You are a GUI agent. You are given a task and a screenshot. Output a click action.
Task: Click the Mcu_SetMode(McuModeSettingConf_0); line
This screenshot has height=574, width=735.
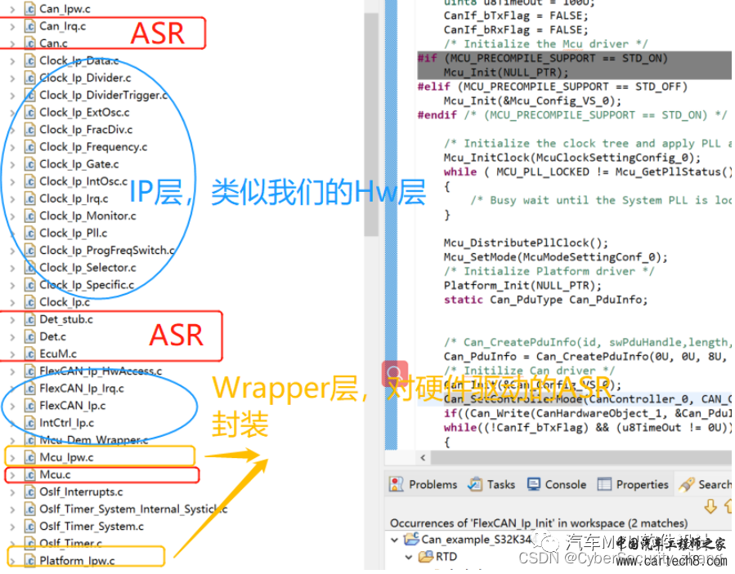tap(555, 257)
